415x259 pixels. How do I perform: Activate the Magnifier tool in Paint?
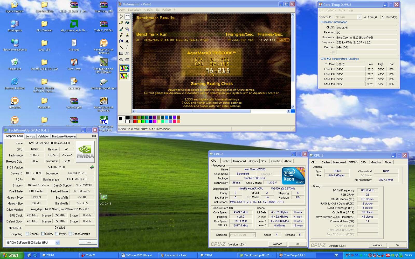click(127, 29)
